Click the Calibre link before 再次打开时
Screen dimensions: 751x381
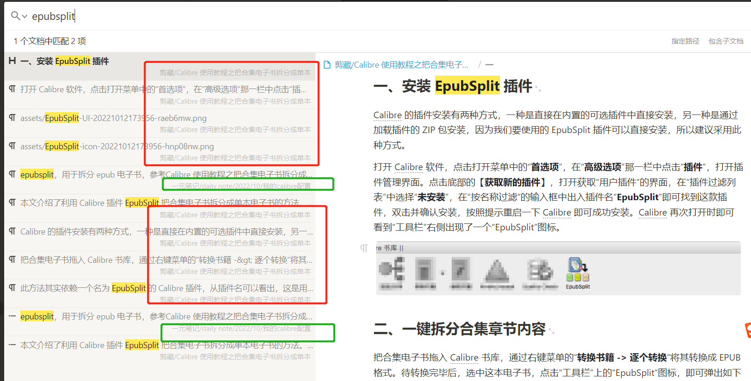[x=653, y=212]
